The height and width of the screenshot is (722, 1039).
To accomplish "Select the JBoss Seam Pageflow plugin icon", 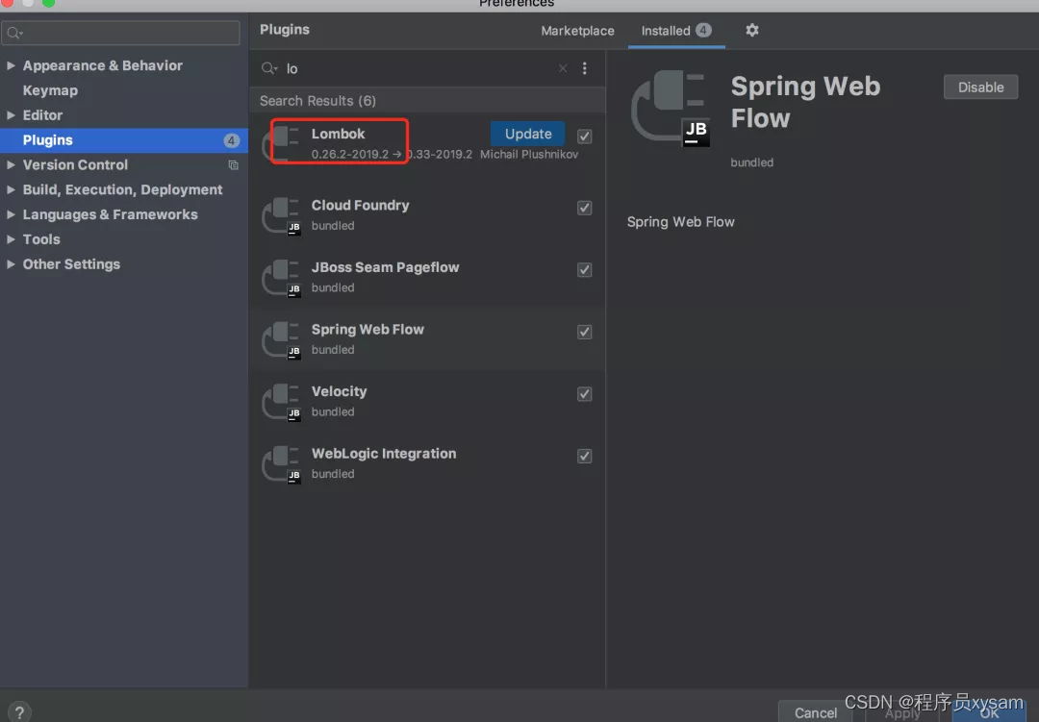I will pos(282,278).
